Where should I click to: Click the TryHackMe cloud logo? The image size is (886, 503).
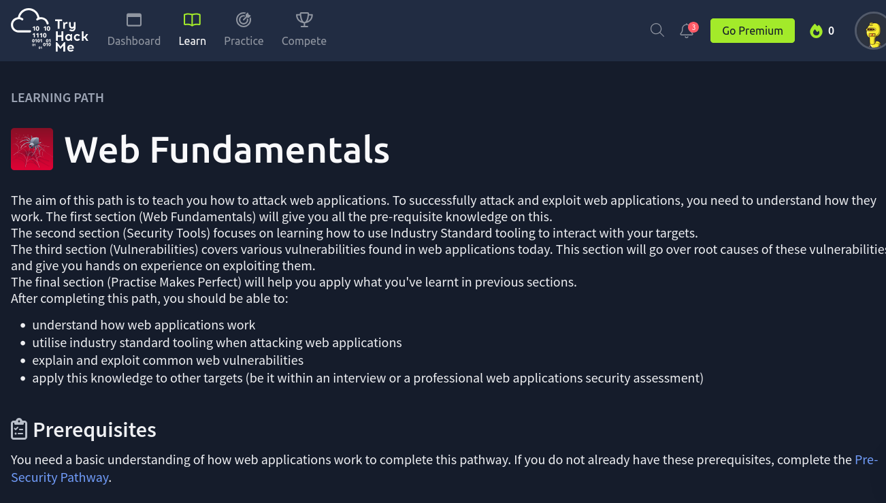tap(49, 31)
